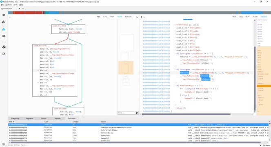Screen dimensions: 271x147
Task: Select the FGetAppContainerNamedObjectPath function row
Action: (138, 127)
